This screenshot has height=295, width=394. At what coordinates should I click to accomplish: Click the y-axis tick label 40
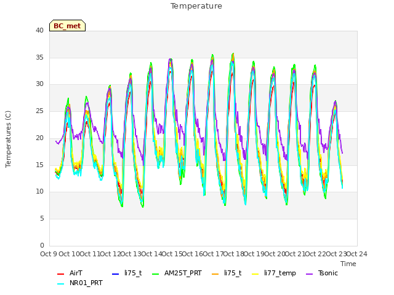39,30
